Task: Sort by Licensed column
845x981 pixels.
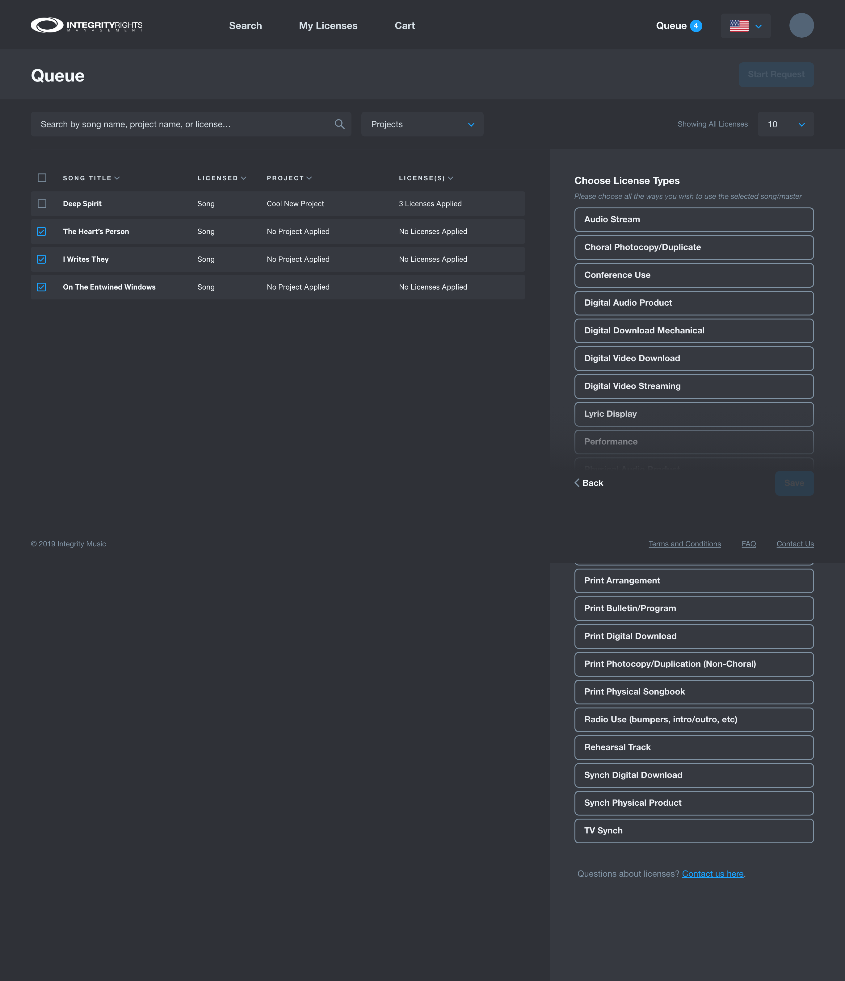Action: point(222,178)
